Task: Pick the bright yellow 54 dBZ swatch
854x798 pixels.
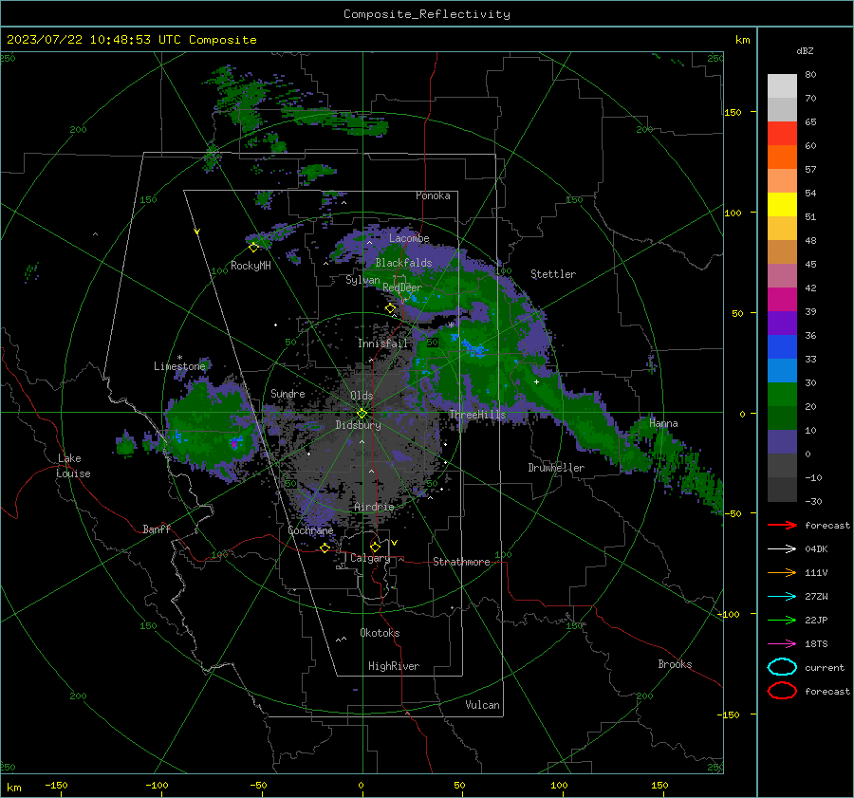Action: click(782, 205)
